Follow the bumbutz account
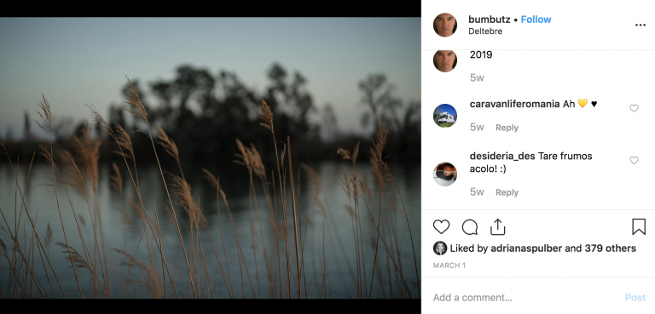The width and height of the screenshot is (655, 314). (536, 20)
